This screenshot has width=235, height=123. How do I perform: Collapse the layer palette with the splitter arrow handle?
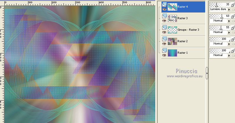coord(207,73)
